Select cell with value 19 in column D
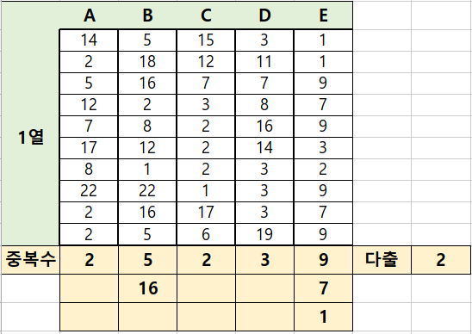The height and width of the screenshot is (334, 472). click(264, 234)
